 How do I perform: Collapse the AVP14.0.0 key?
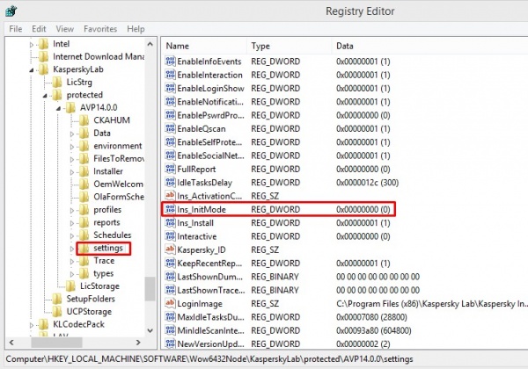click(59, 108)
